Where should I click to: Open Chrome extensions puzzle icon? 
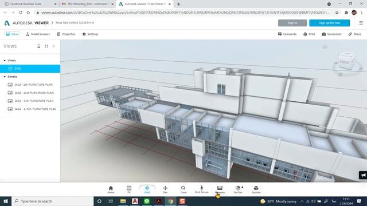tap(346, 13)
